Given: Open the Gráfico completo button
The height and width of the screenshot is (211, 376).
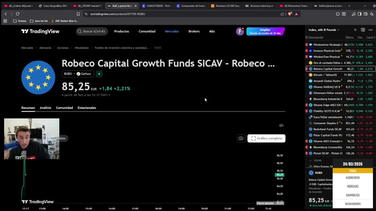Looking at the screenshot, I should [x=266, y=138].
